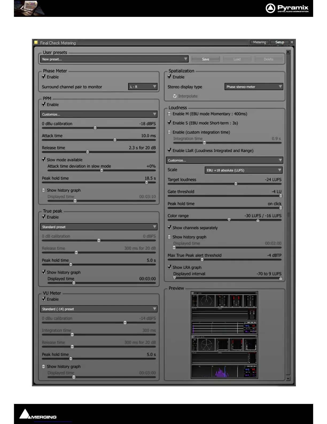Open the Scale EBU +18 absolute dropdown

point(244,170)
